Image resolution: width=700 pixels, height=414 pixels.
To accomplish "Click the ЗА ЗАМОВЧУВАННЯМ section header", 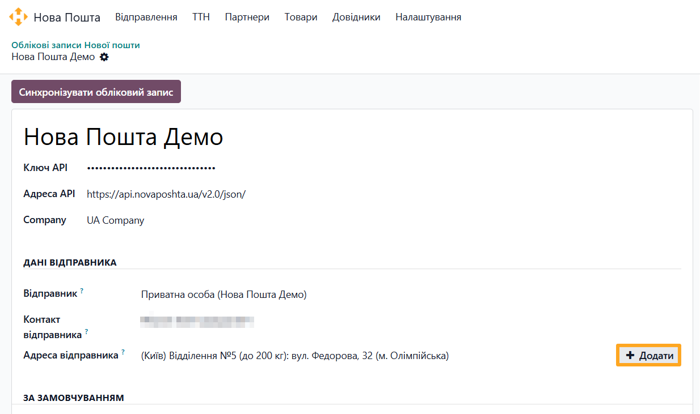I will tap(74, 398).
